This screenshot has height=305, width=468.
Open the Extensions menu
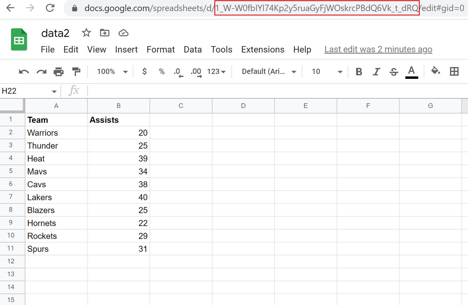point(262,49)
